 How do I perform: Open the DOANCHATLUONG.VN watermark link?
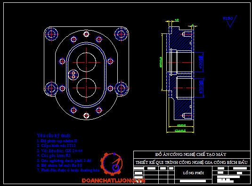pyautogui.click(x=114, y=180)
